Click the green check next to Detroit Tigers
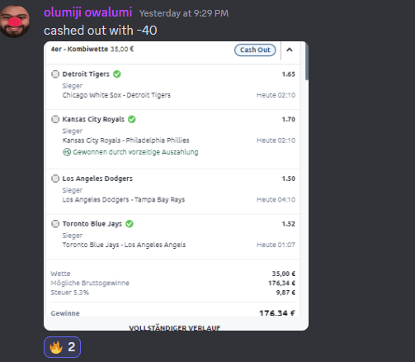Image resolution: width=415 pixels, height=362 pixels. point(117,74)
